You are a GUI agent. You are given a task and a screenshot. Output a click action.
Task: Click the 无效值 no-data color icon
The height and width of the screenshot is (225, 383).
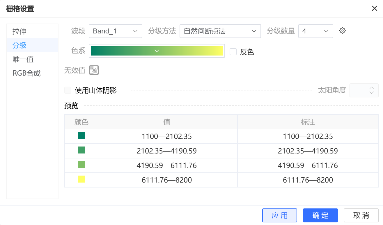point(94,70)
